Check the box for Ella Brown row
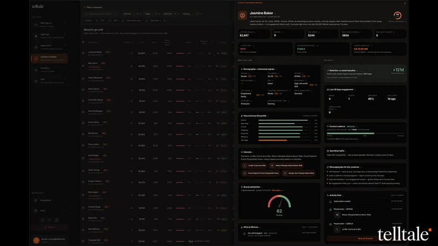Image resolution: width=438 pixels, height=246 pixels. 83,134
